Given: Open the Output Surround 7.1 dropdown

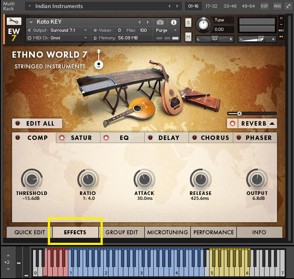Looking at the screenshot, I should (85, 30).
